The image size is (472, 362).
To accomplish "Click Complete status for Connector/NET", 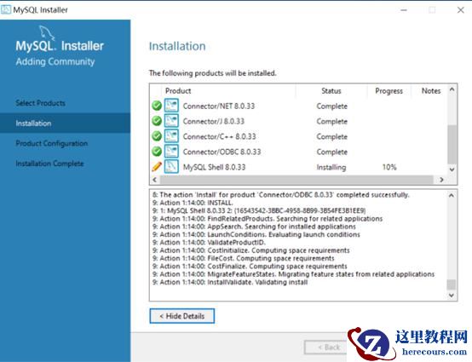I will [x=332, y=106].
